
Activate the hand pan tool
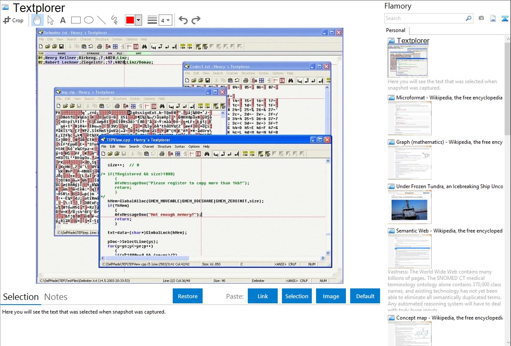pyautogui.click(x=38, y=20)
